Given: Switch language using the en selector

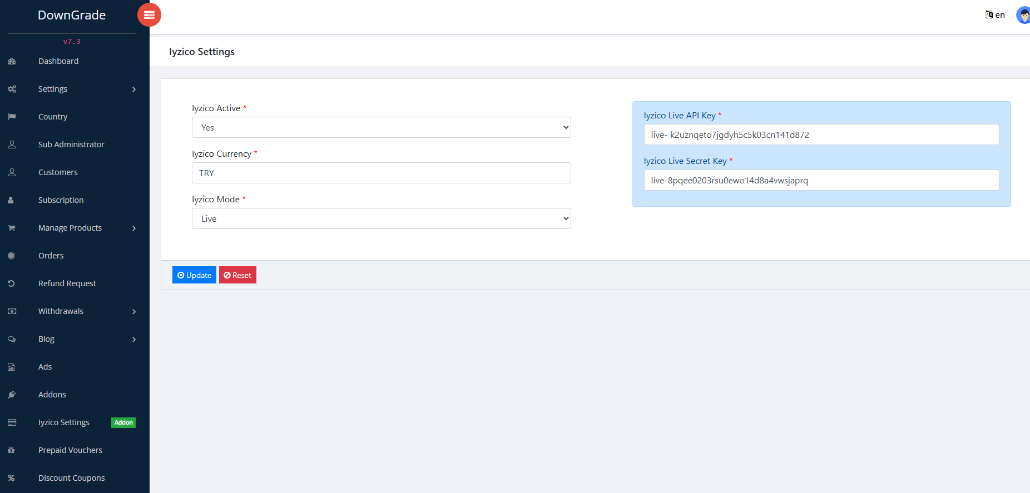Looking at the screenshot, I should tap(995, 15).
